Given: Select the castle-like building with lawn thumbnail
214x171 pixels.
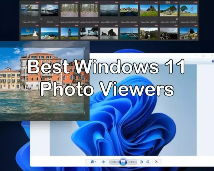Looking at the screenshot, I should point(129,10).
